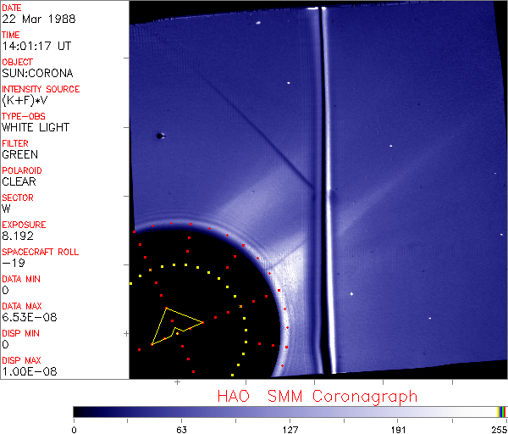Click the DISP MAX label
Screen dimensions: 508x434
(x=21, y=360)
